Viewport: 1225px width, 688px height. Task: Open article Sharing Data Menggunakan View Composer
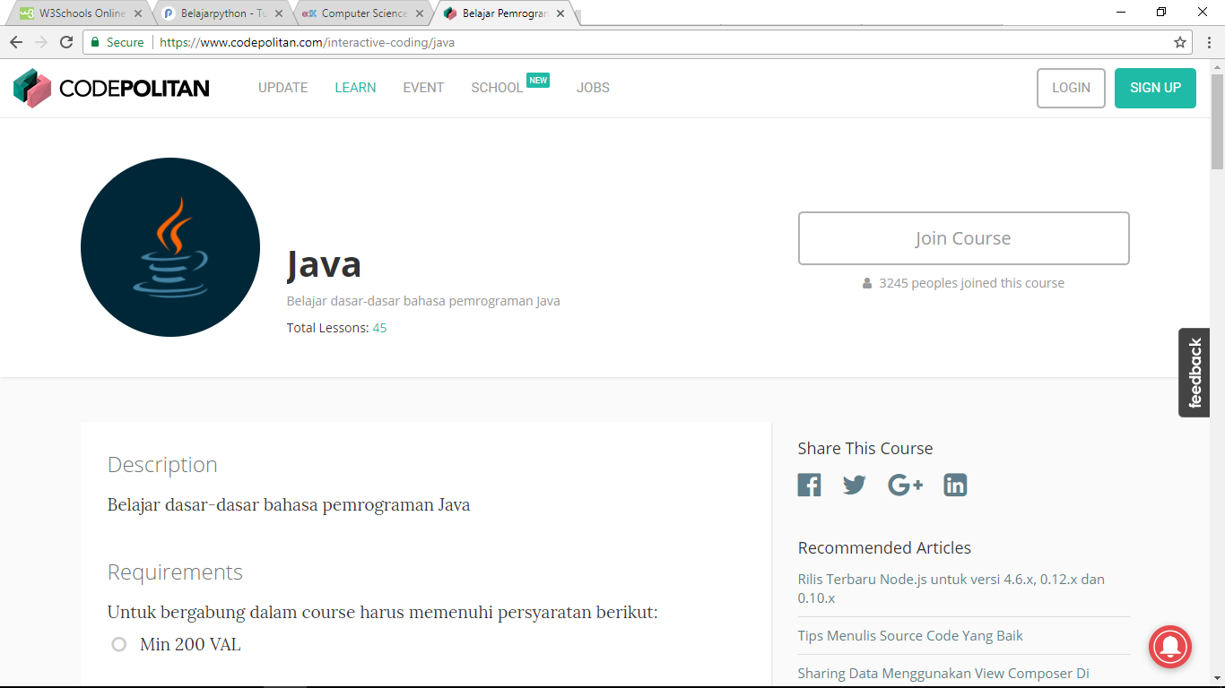pyautogui.click(x=943, y=673)
